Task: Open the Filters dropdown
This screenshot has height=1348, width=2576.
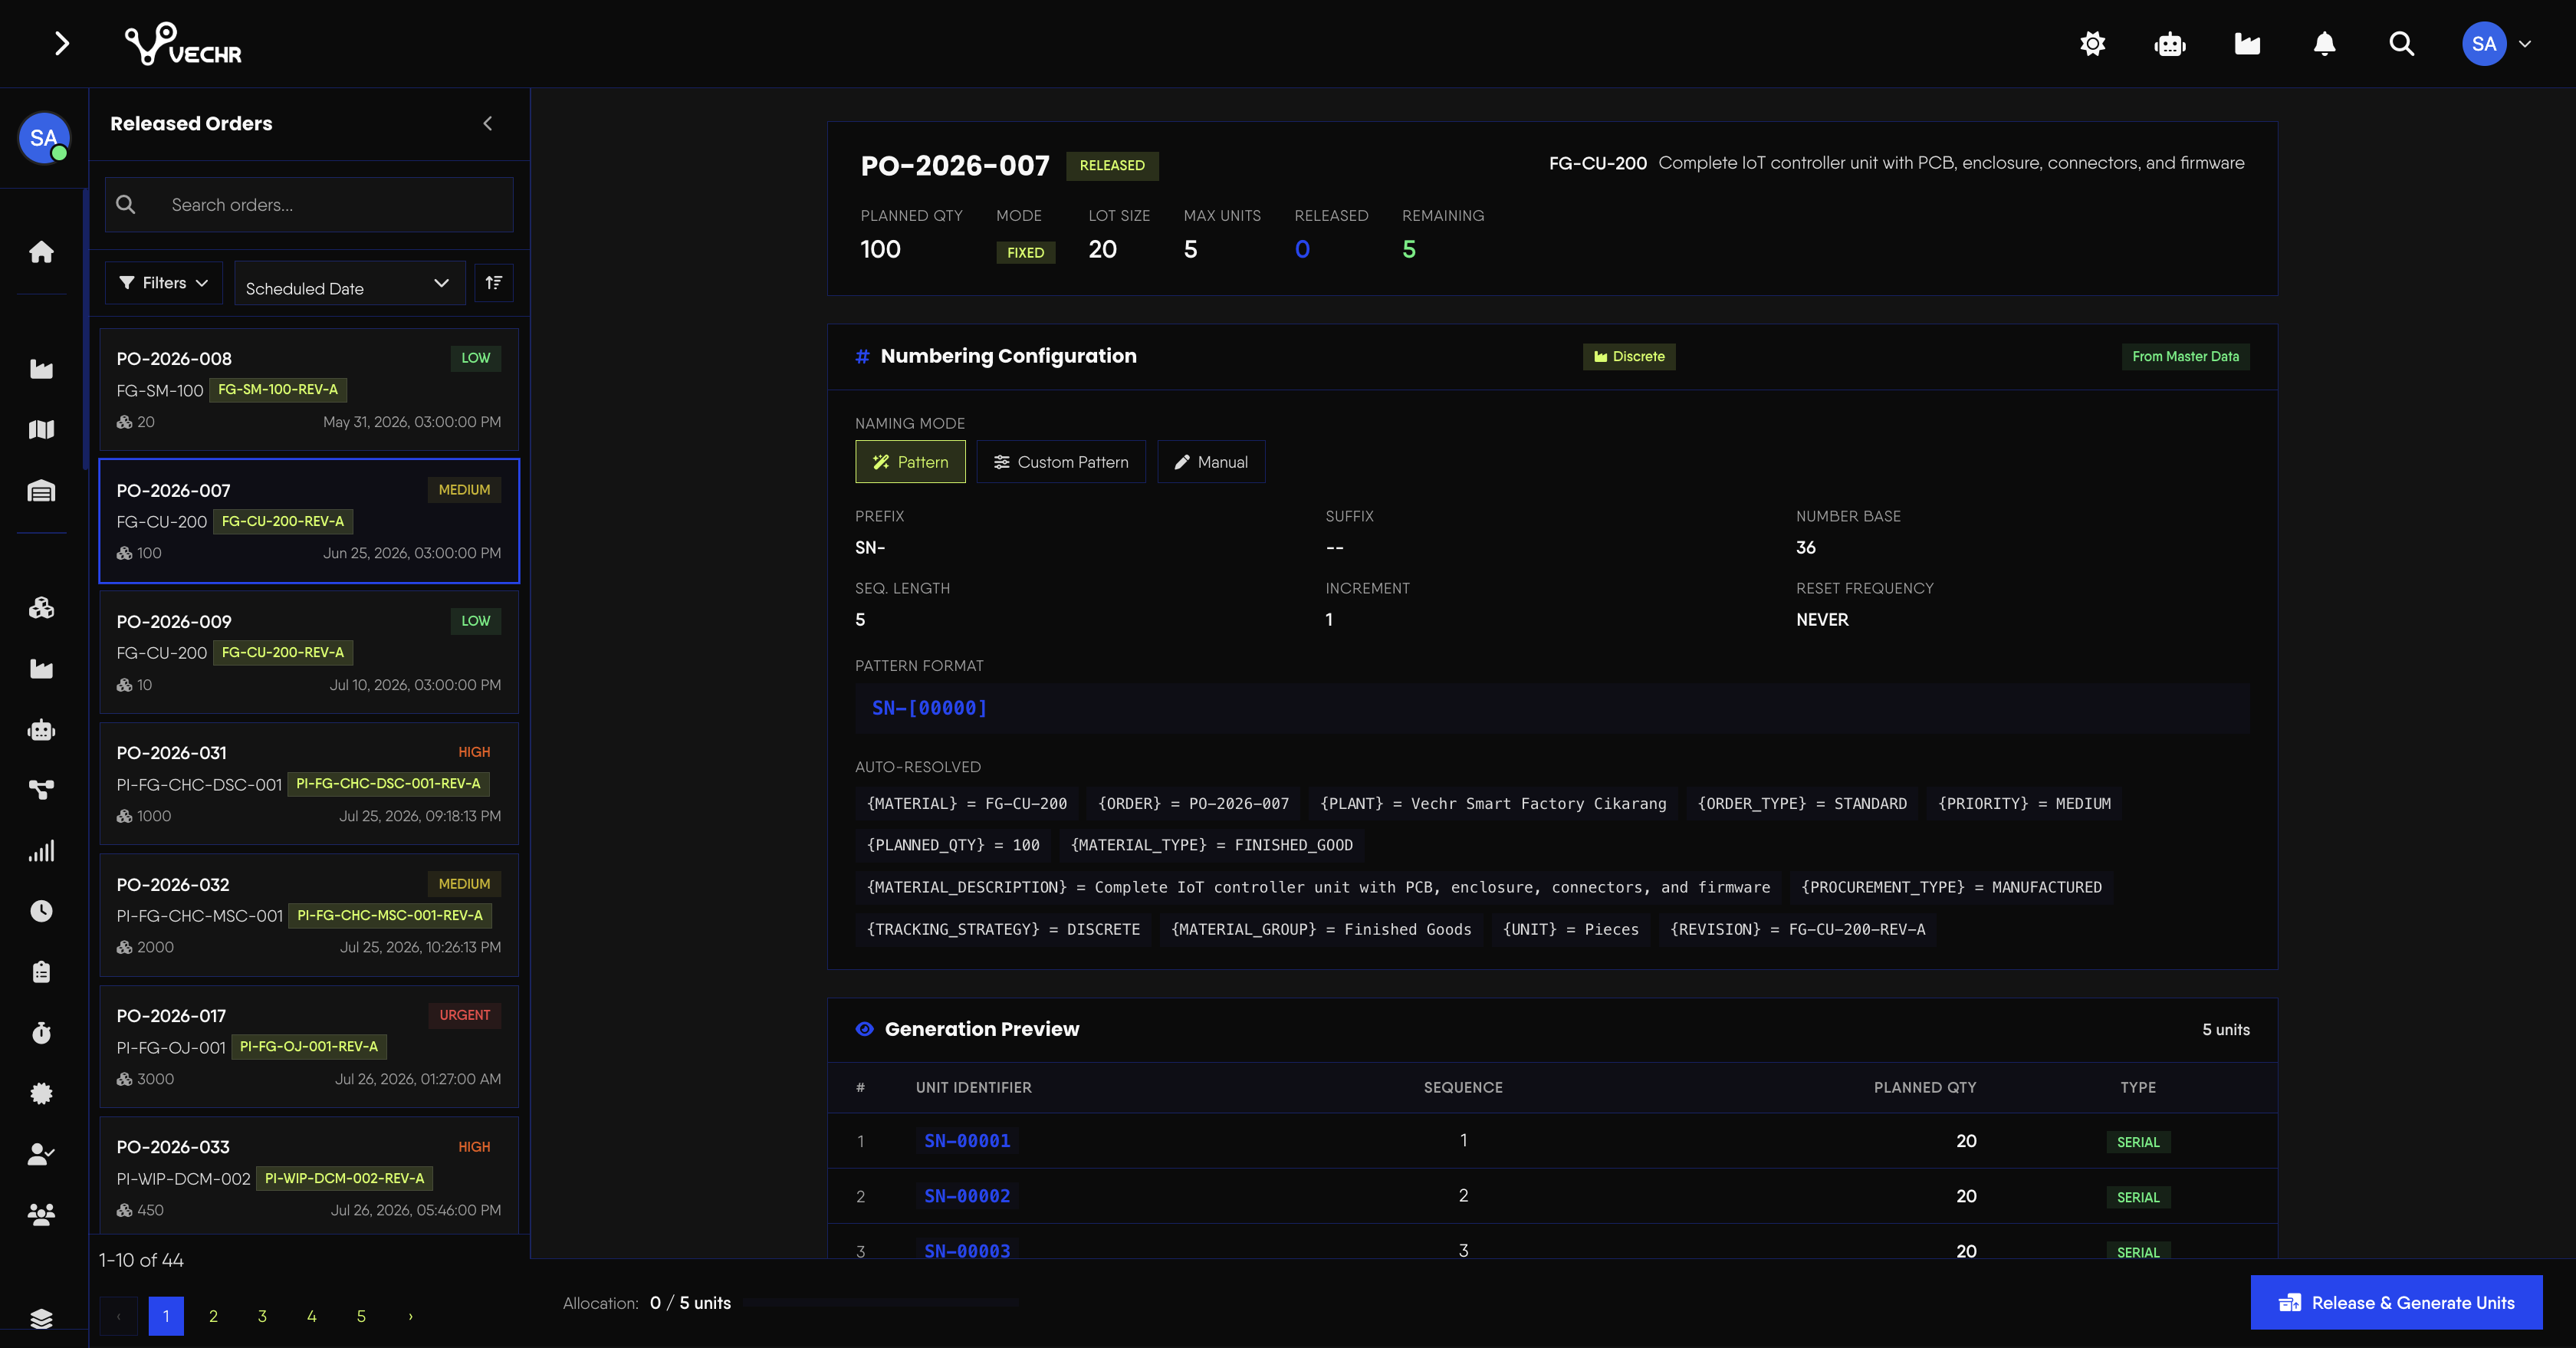Action: [x=164, y=283]
